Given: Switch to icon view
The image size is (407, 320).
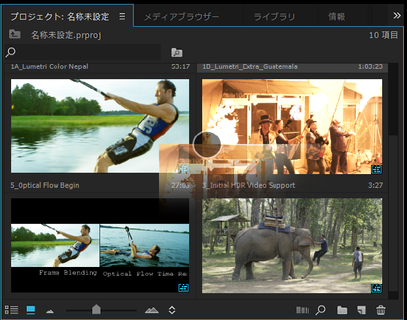Looking at the screenshot, I should pos(31,310).
